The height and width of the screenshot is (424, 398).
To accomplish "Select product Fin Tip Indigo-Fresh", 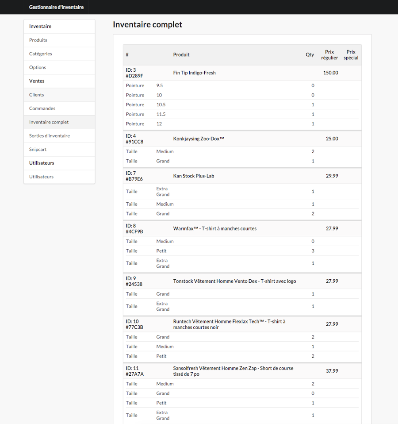I will [x=195, y=73].
